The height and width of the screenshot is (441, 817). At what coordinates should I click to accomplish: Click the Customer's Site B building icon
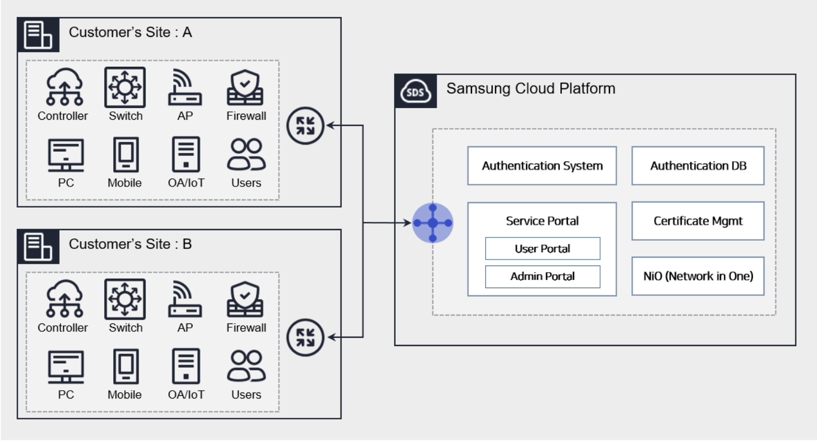point(38,247)
